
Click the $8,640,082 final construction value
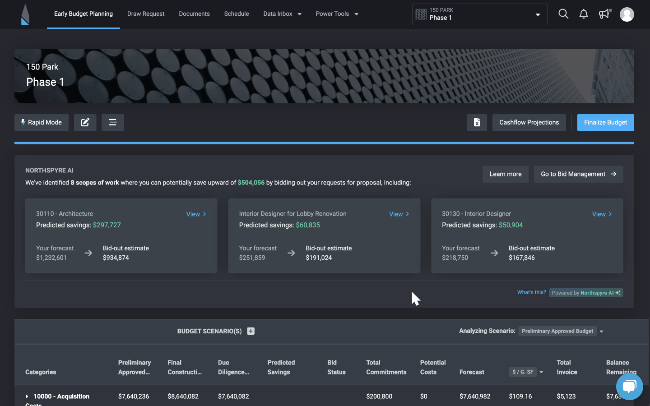(183, 397)
